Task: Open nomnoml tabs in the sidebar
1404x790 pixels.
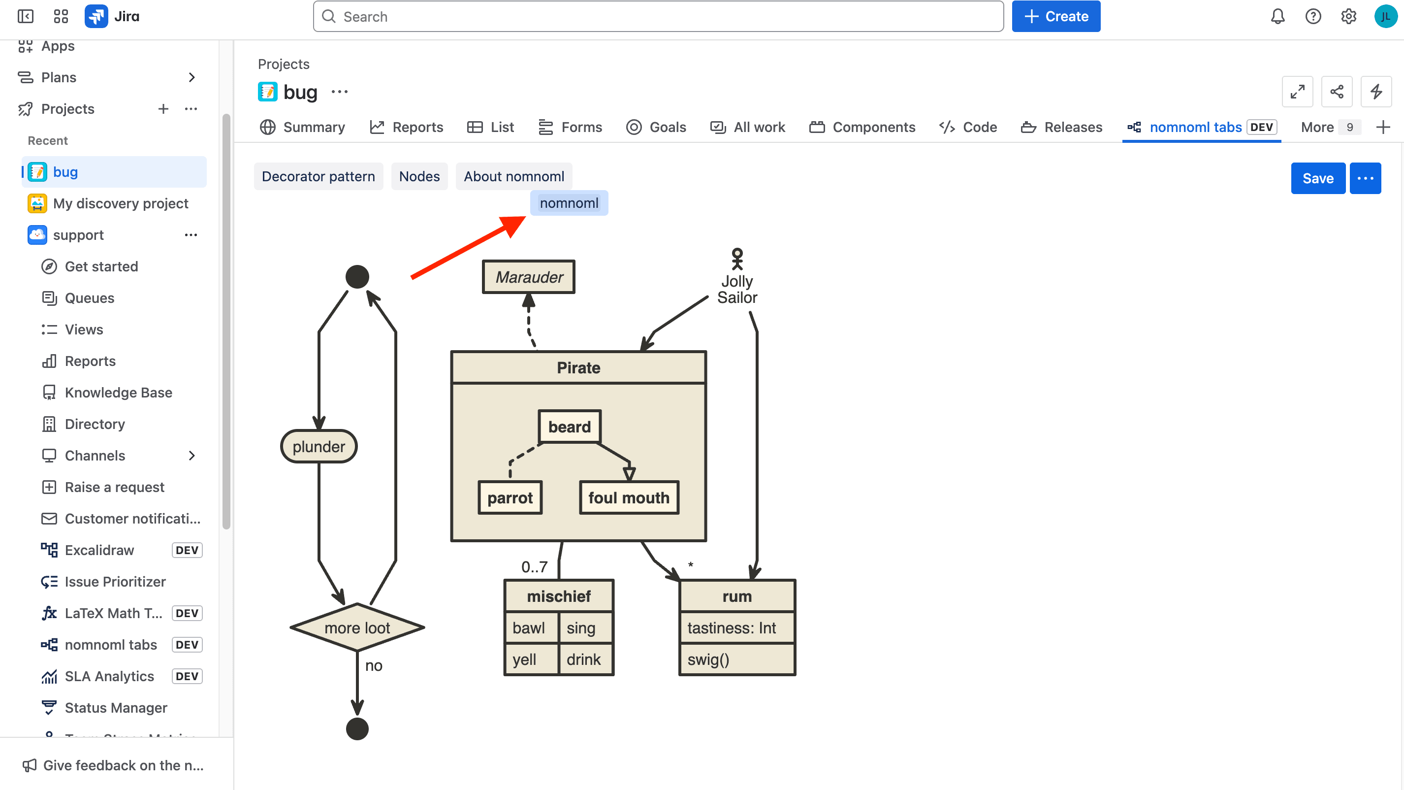Action: point(111,645)
